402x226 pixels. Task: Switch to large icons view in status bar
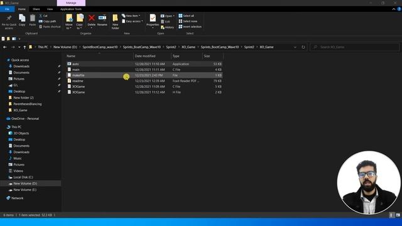coord(398,215)
